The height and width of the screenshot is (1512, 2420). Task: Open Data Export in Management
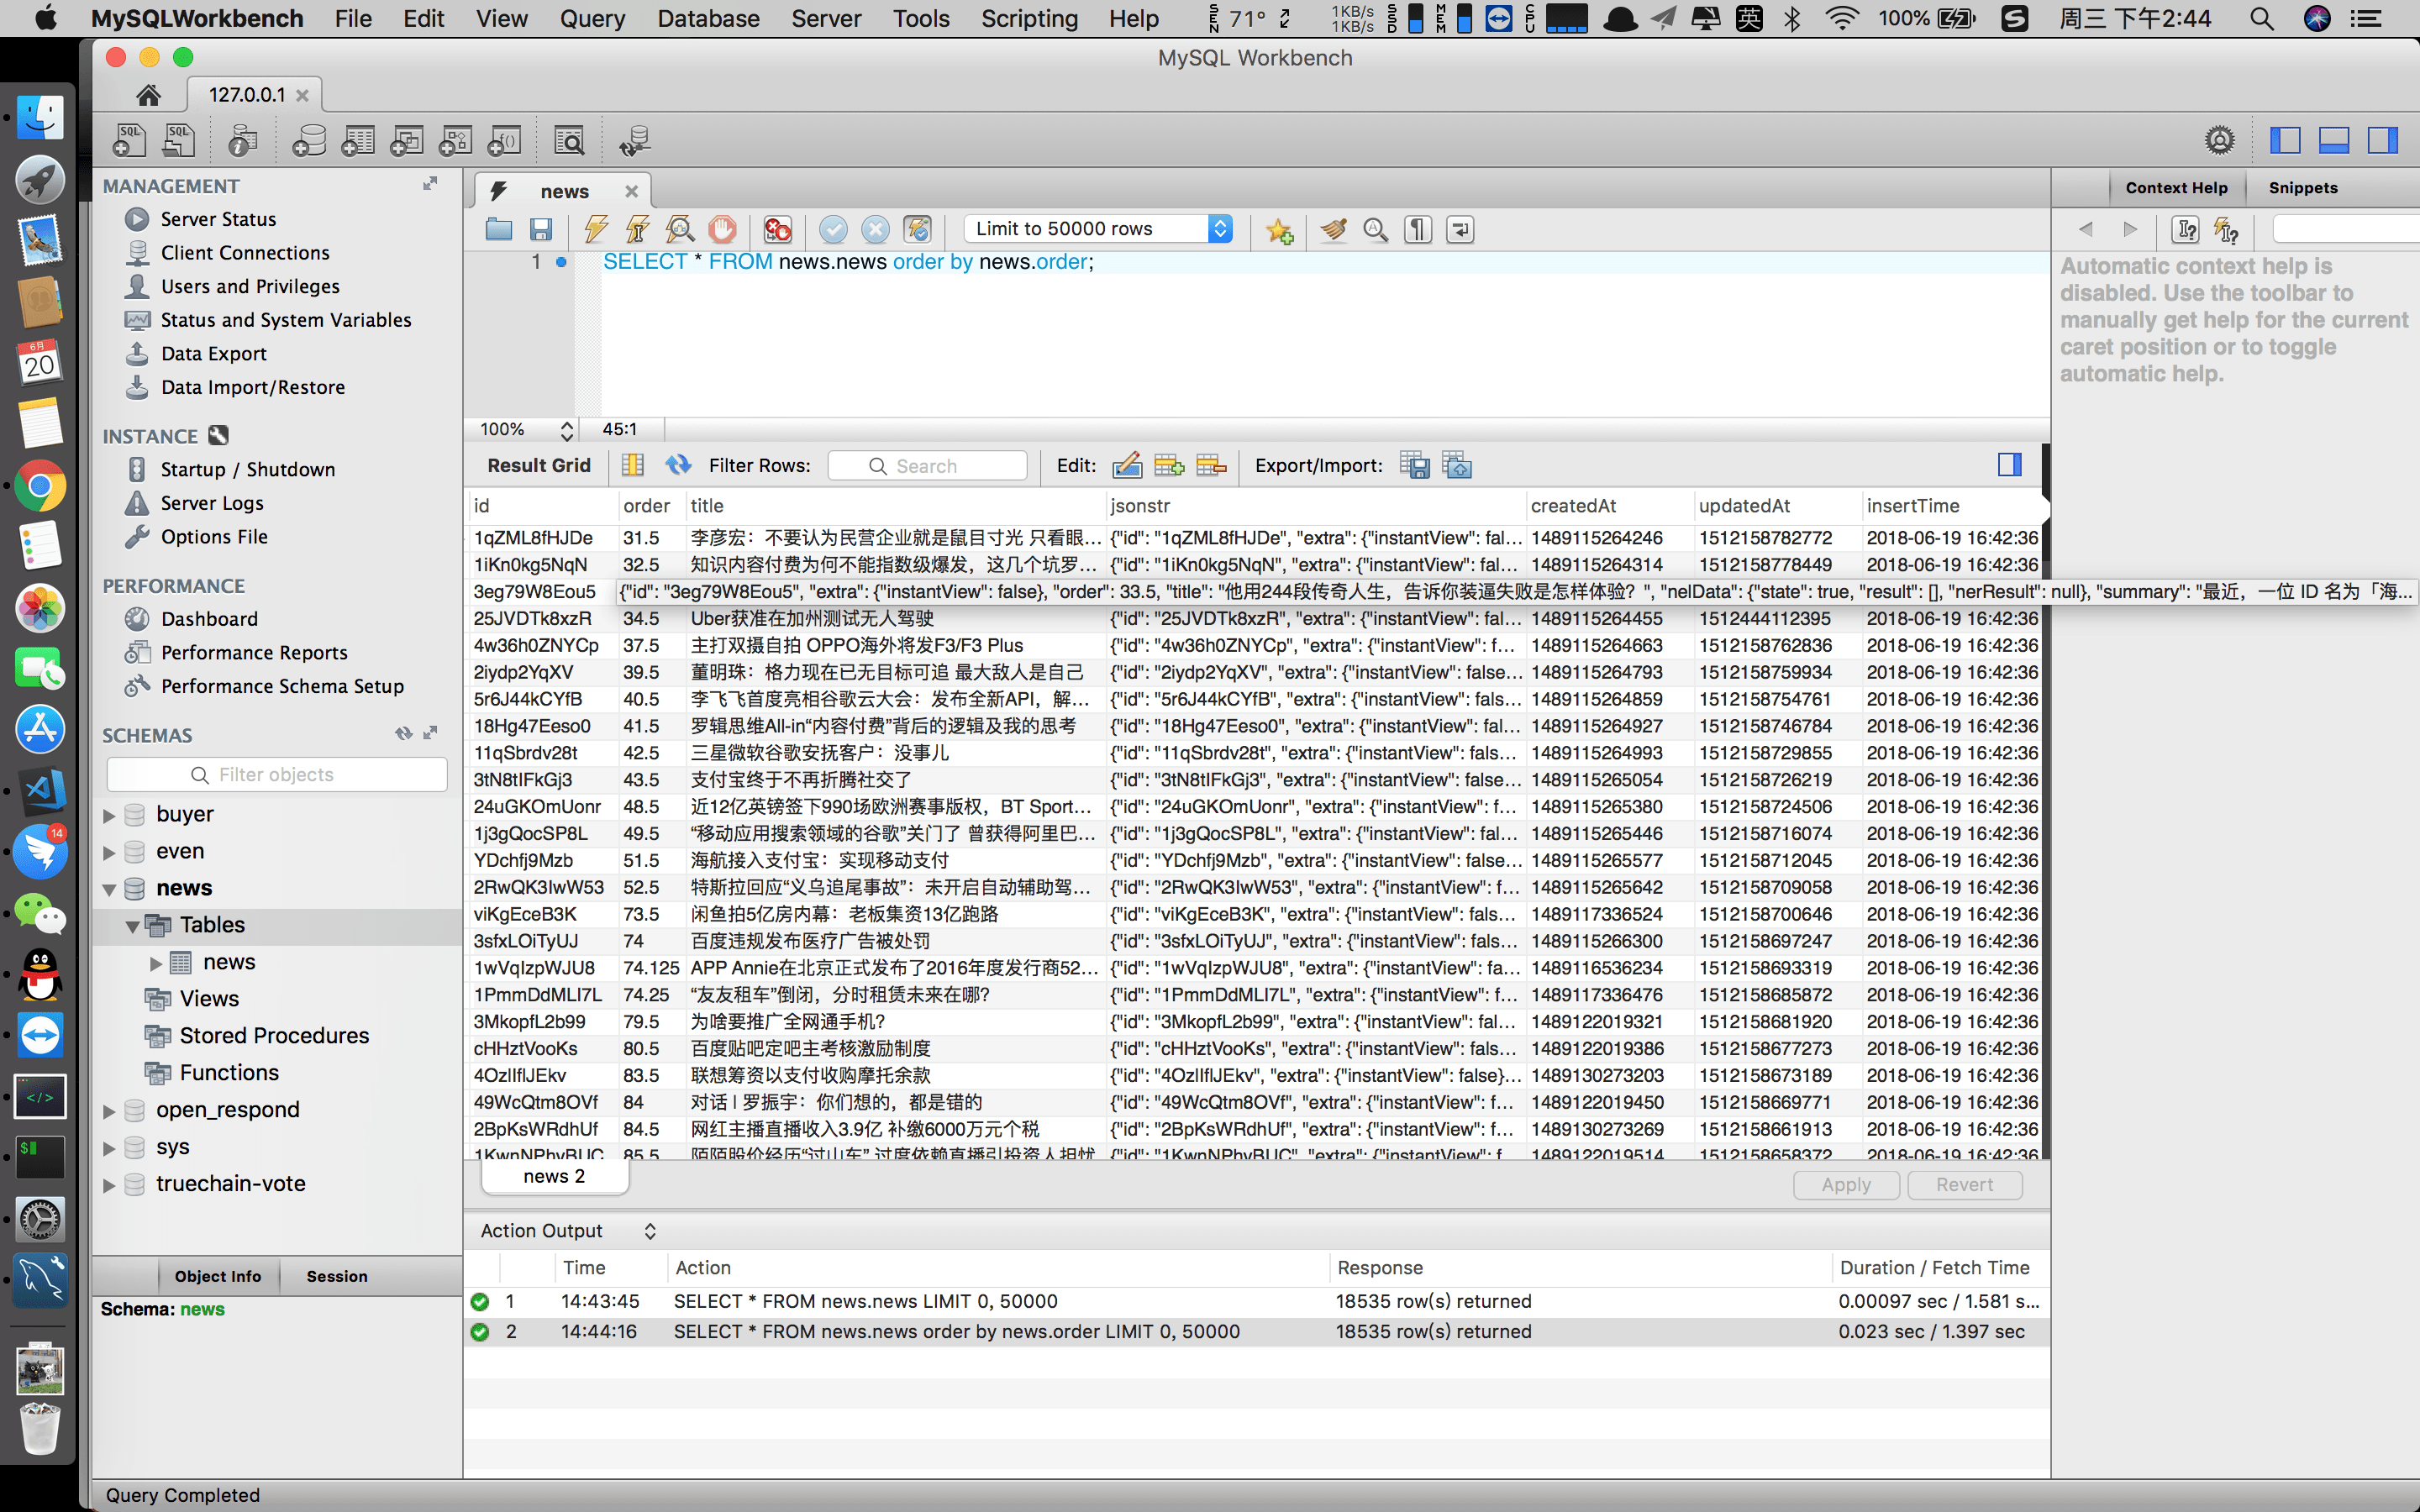pos(213,354)
